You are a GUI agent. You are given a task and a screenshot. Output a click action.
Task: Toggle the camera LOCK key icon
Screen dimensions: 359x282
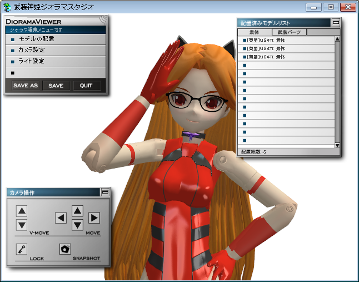[22, 249]
